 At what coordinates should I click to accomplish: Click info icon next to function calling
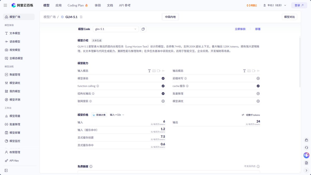[98, 86]
